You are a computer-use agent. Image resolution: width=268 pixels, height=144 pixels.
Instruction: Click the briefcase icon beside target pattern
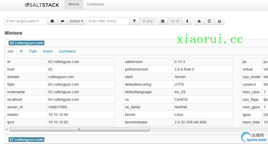52,21
